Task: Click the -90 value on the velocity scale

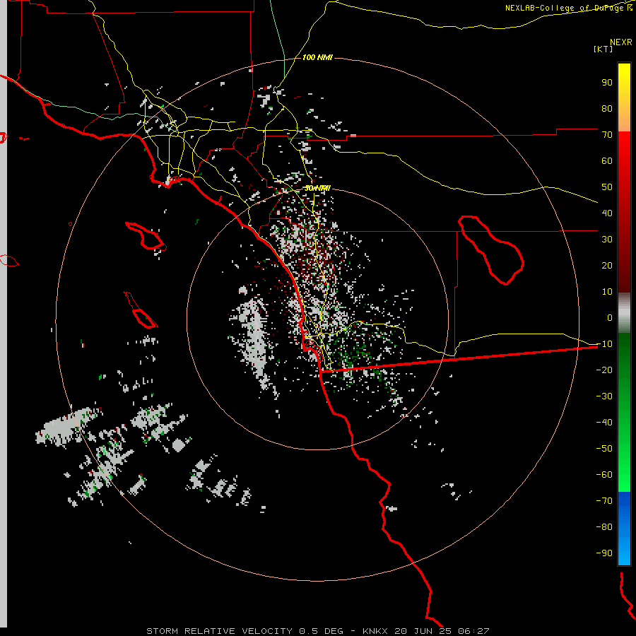Action: [x=604, y=553]
